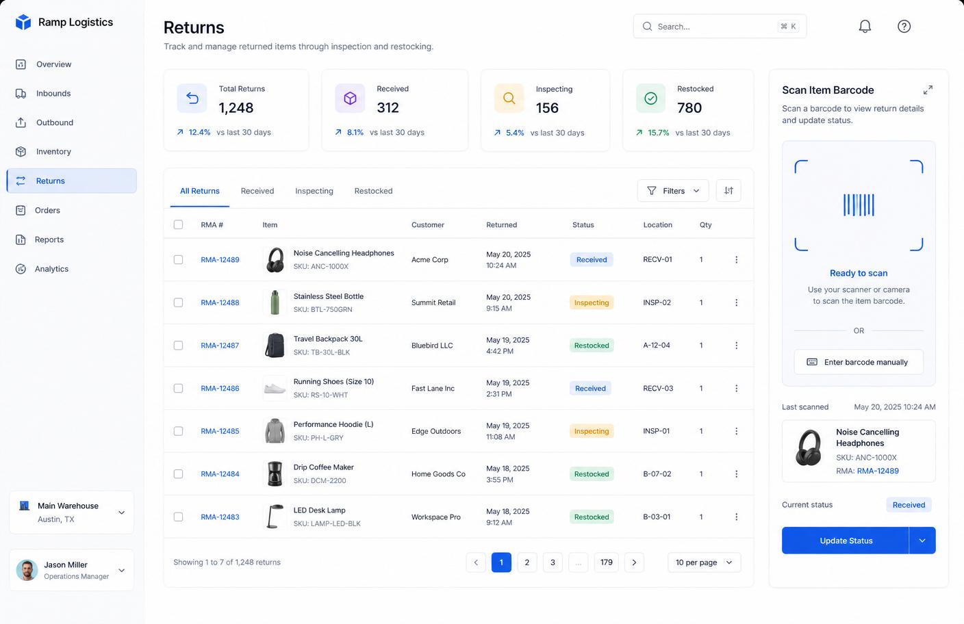Open the RMA-12486 link in the table
This screenshot has width=964, height=624.
[220, 389]
